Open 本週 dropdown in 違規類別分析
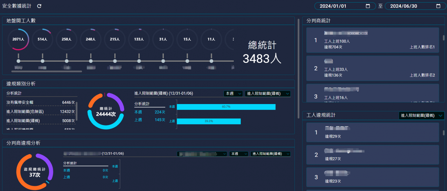 [233, 94]
